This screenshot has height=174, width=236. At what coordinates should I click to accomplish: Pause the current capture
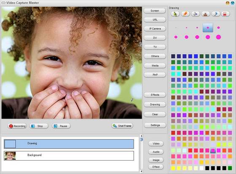[x=61, y=126]
